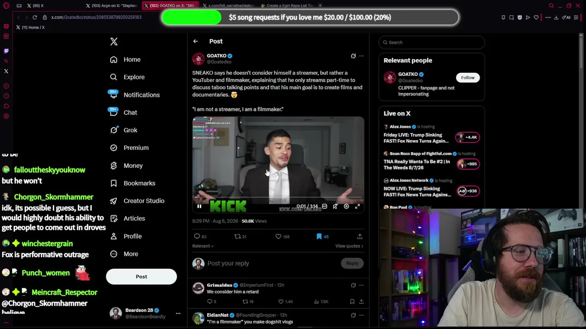Click the Creator Studio sidebar icon
Screen dimensions: 586x329
click(x=114, y=201)
